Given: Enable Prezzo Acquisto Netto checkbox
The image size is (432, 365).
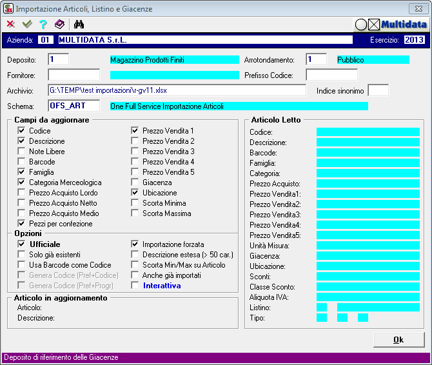Looking at the screenshot, I should click(x=21, y=203).
